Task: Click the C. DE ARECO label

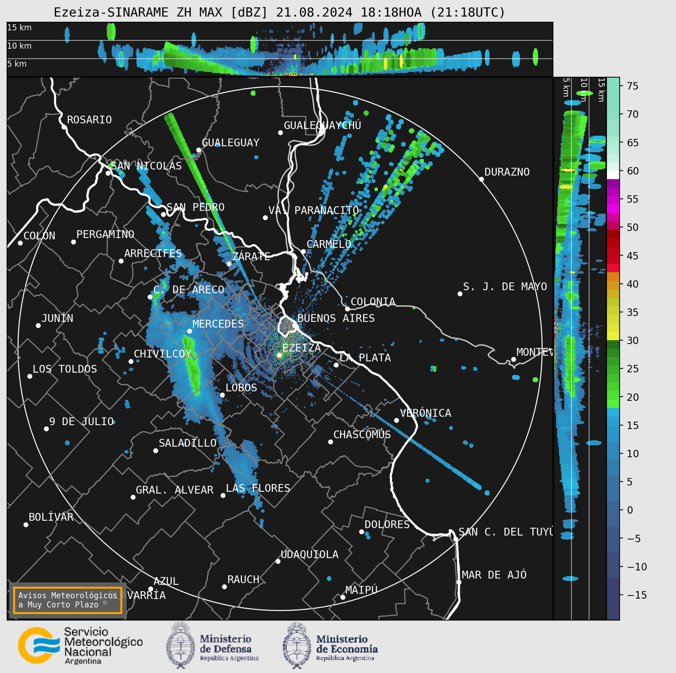Action: [189, 290]
